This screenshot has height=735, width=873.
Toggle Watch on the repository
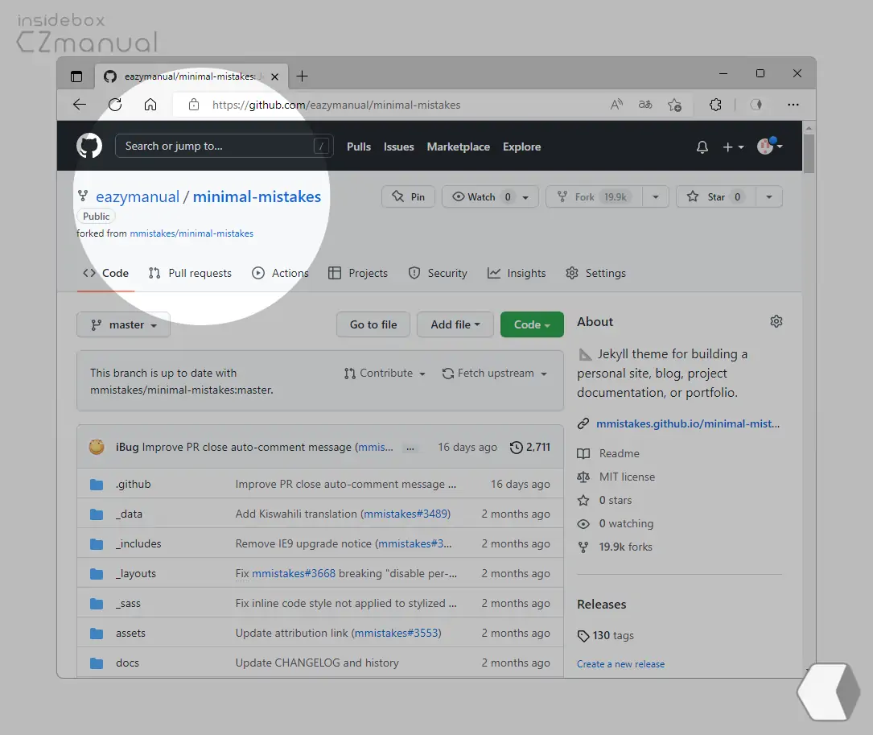pyautogui.click(x=481, y=196)
